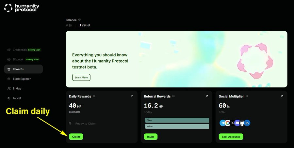
Task: Open the Balance info tooltip icon
Action: (79, 20)
